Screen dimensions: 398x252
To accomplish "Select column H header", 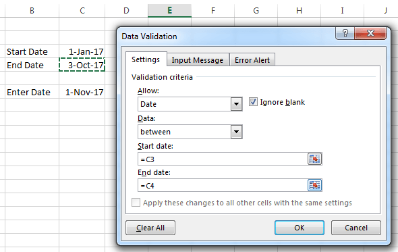I will tap(300, 10).
